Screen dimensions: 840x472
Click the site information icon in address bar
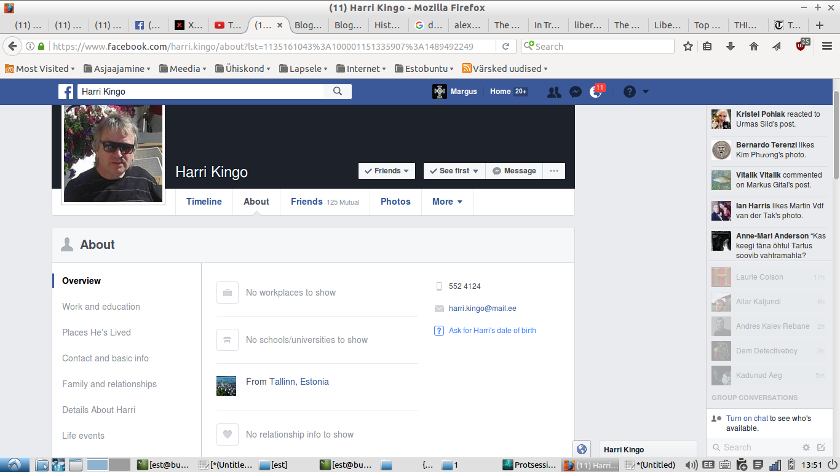pyautogui.click(x=31, y=46)
